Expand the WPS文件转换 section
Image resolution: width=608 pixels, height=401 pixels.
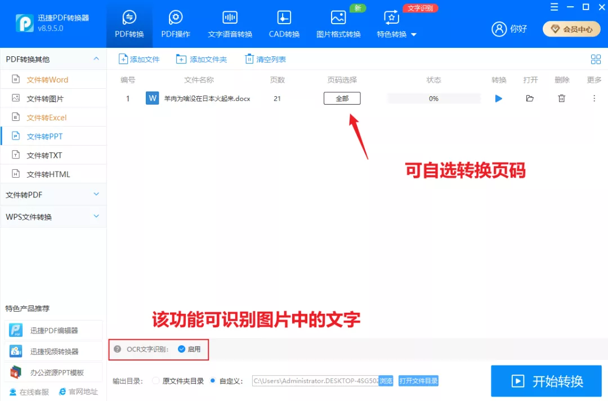tap(53, 217)
